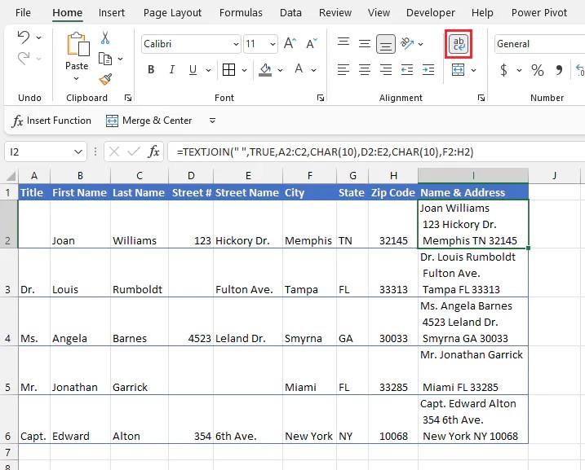Viewport: 585px width, 470px height.
Task: Toggle Wrap Text button
Action: coord(459,44)
